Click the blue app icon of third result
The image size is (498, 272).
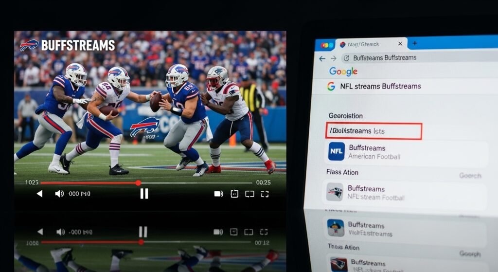pos(336,228)
